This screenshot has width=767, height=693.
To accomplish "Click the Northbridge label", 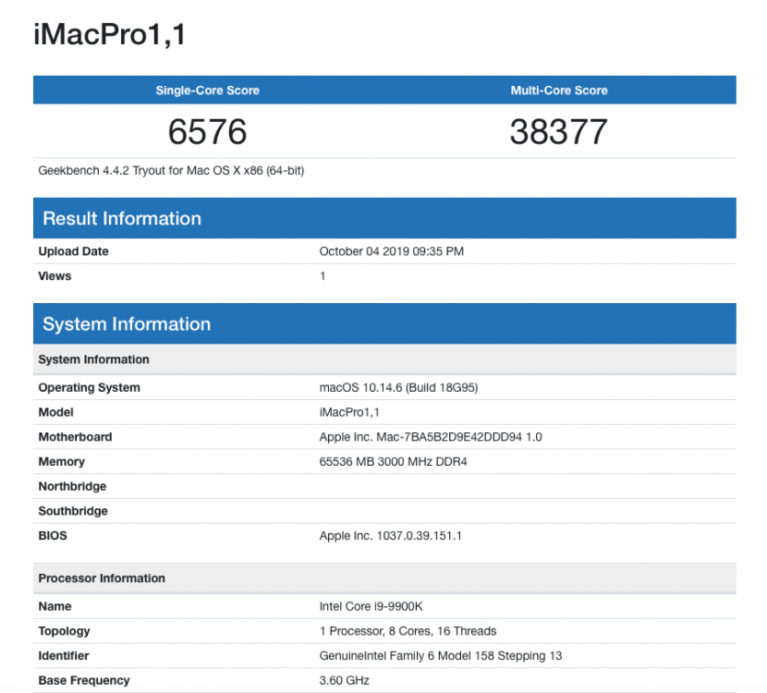I will tap(72, 487).
